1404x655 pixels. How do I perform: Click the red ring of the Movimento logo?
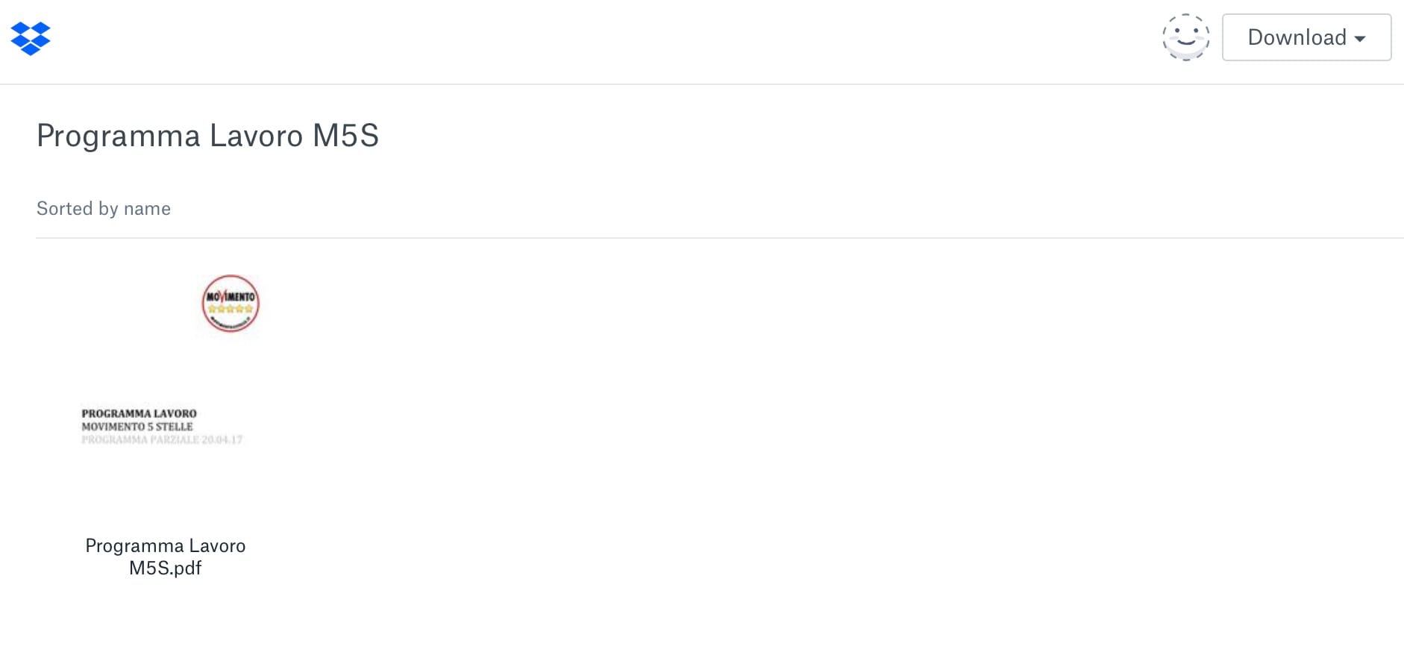click(x=204, y=304)
